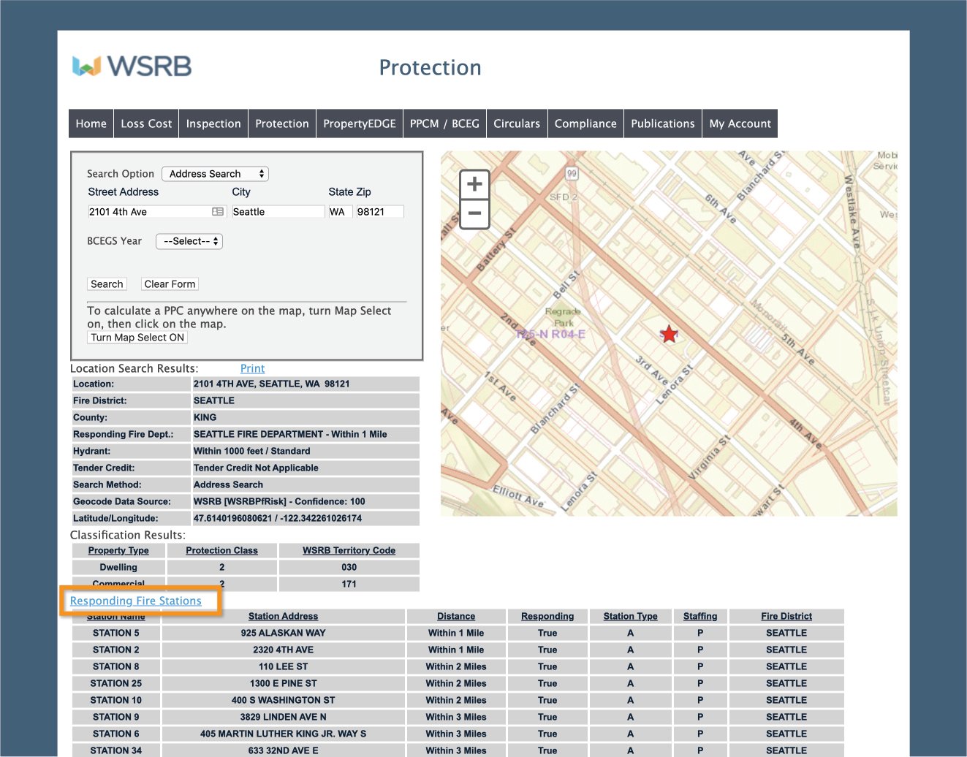Click the Search button
967x757 pixels.
click(x=107, y=284)
